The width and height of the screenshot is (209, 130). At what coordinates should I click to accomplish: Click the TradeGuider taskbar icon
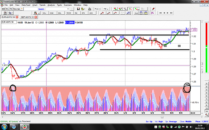(24, 127)
